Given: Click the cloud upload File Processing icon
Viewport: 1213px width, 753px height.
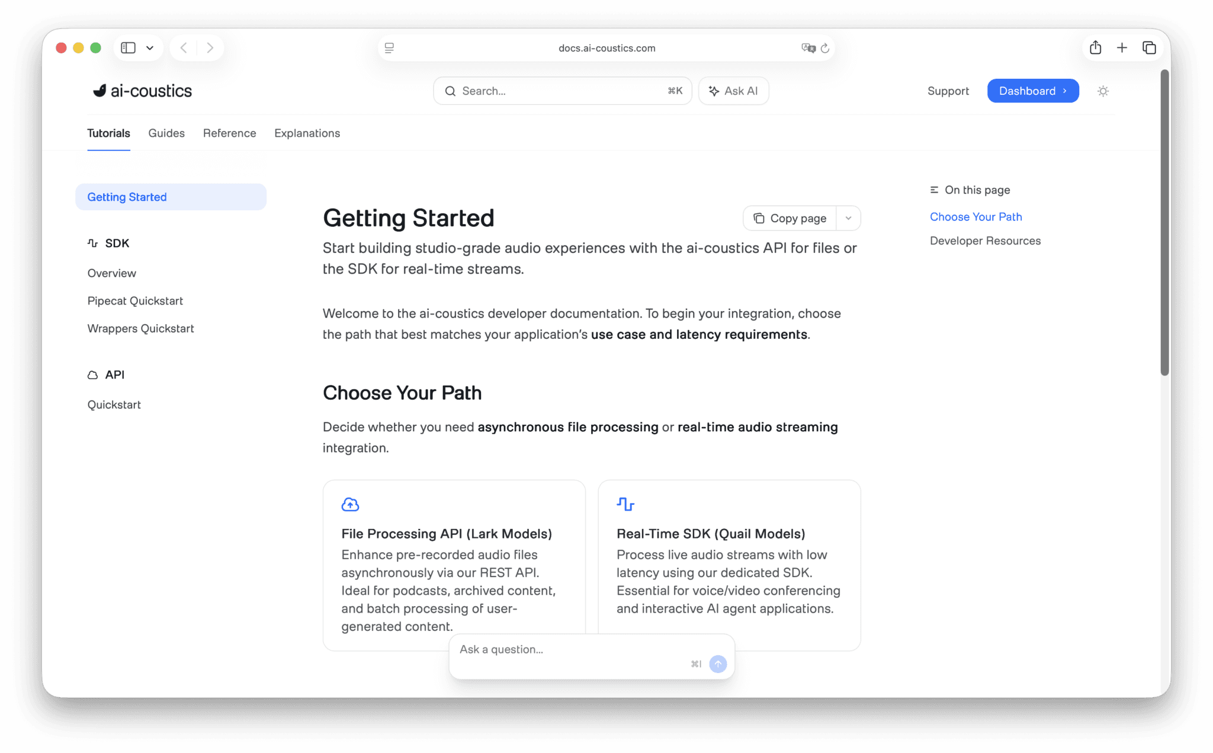Looking at the screenshot, I should click(350, 504).
